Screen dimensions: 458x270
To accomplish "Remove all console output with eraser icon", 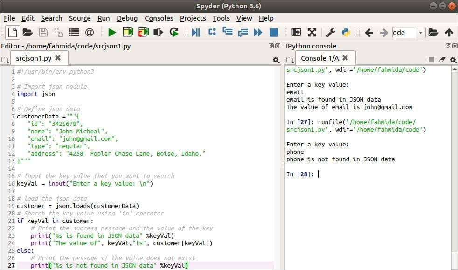I will click(x=442, y=59).
